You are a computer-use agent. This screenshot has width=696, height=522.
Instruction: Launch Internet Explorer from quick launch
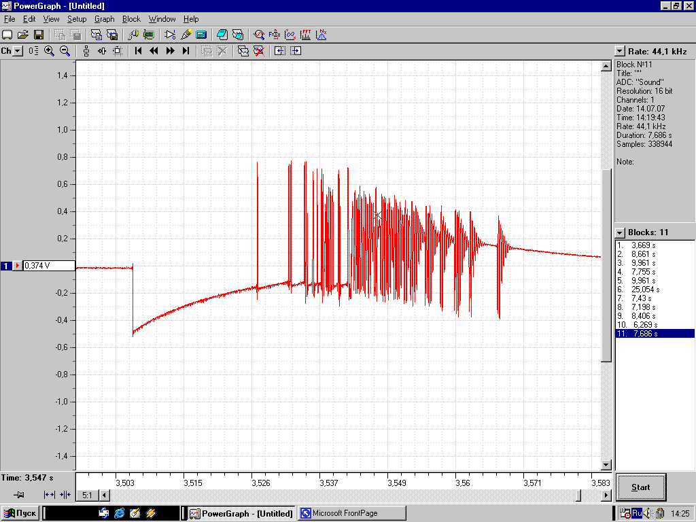[120, 514]
